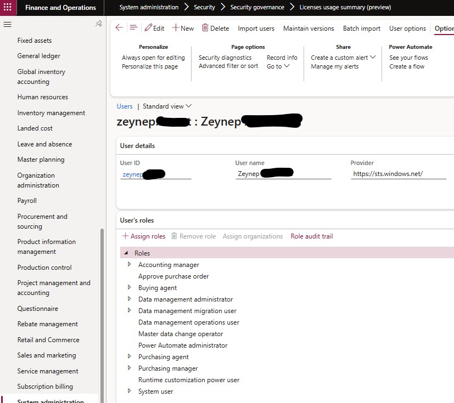The height and width of the screenshot is (403, 454).
Task: Click Licenses usage summary (preview) breadcrumb
Action: click(345, 7)
